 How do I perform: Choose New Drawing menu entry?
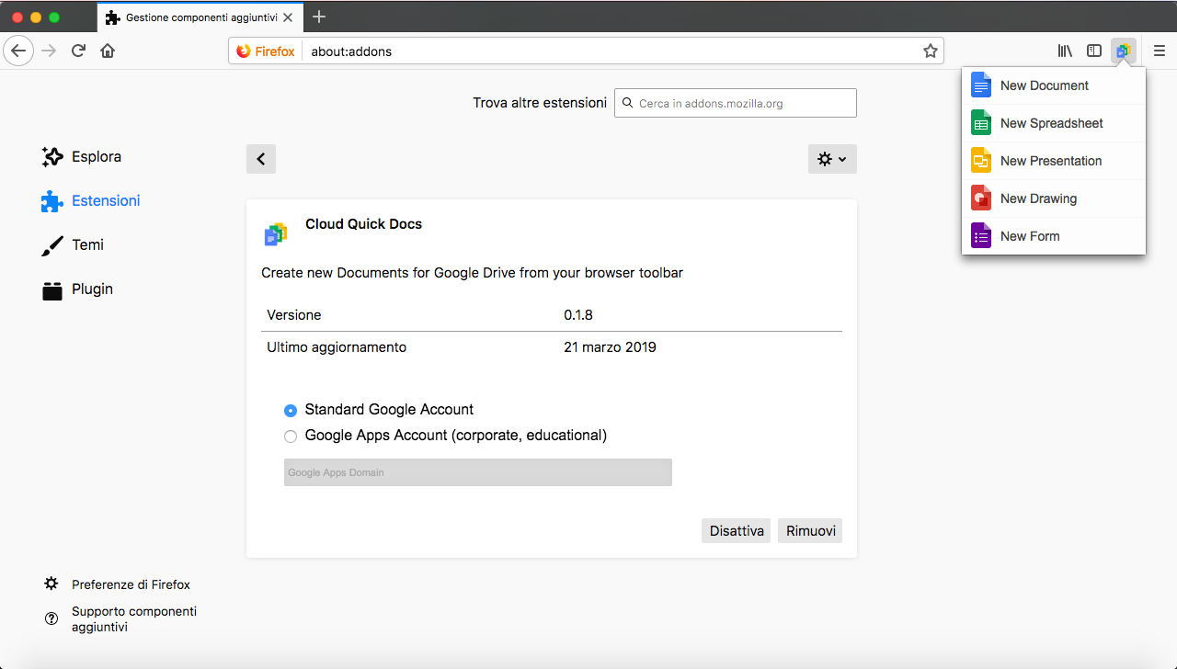[x=1054, y=198]
